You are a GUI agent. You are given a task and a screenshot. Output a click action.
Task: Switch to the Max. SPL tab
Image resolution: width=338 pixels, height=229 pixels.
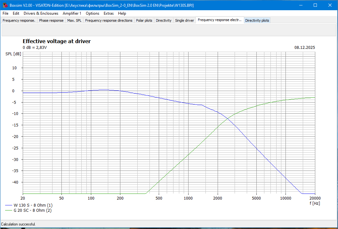pos(74,20)
